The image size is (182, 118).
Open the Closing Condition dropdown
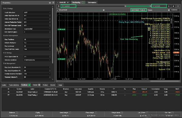tap(37, 60)
